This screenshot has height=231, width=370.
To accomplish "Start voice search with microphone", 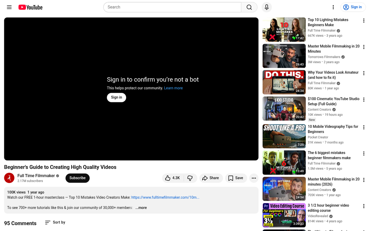I will pos(266,7).
